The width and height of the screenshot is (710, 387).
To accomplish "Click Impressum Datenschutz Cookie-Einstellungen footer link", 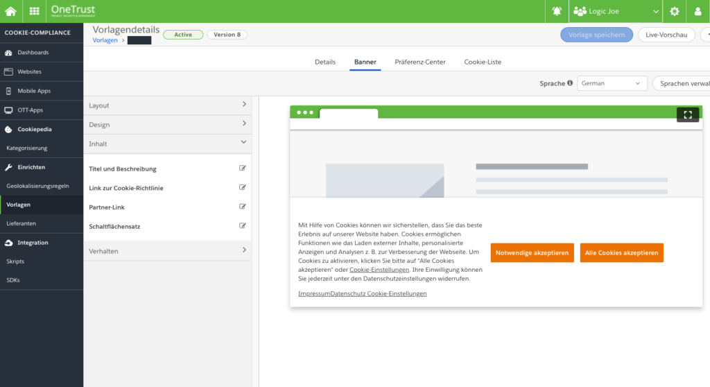I will [362, 293].
